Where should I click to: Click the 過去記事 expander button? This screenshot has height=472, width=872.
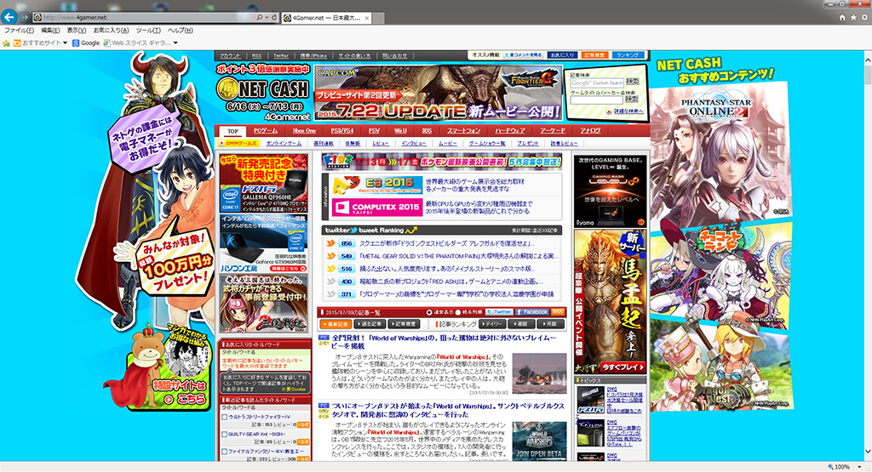tap(370, 324)
